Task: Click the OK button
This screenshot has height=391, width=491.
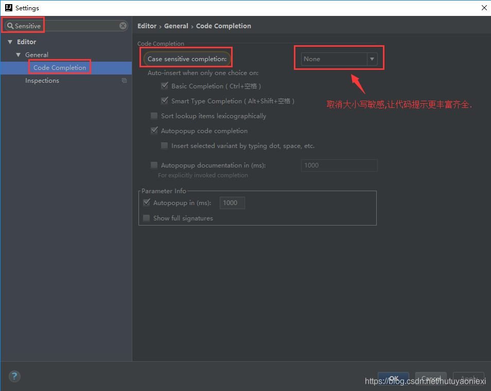Action: click(393, 379)
